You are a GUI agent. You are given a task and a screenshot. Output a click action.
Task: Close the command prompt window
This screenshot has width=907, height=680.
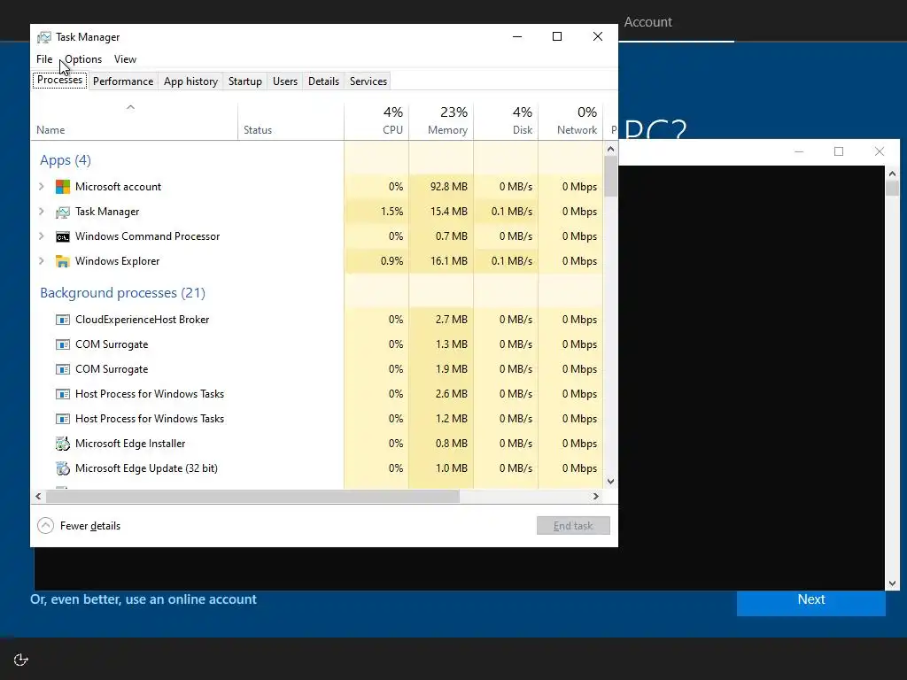pos(880,151)
